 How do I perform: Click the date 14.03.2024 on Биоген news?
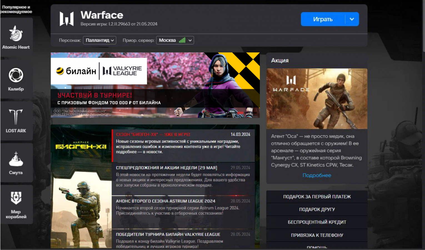(x=240, y=134)
